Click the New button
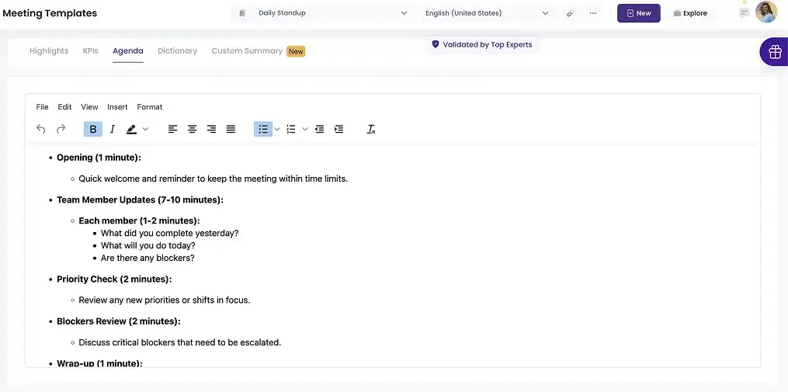788x392 pixels. pyautogui.click(x=638, y=13)
